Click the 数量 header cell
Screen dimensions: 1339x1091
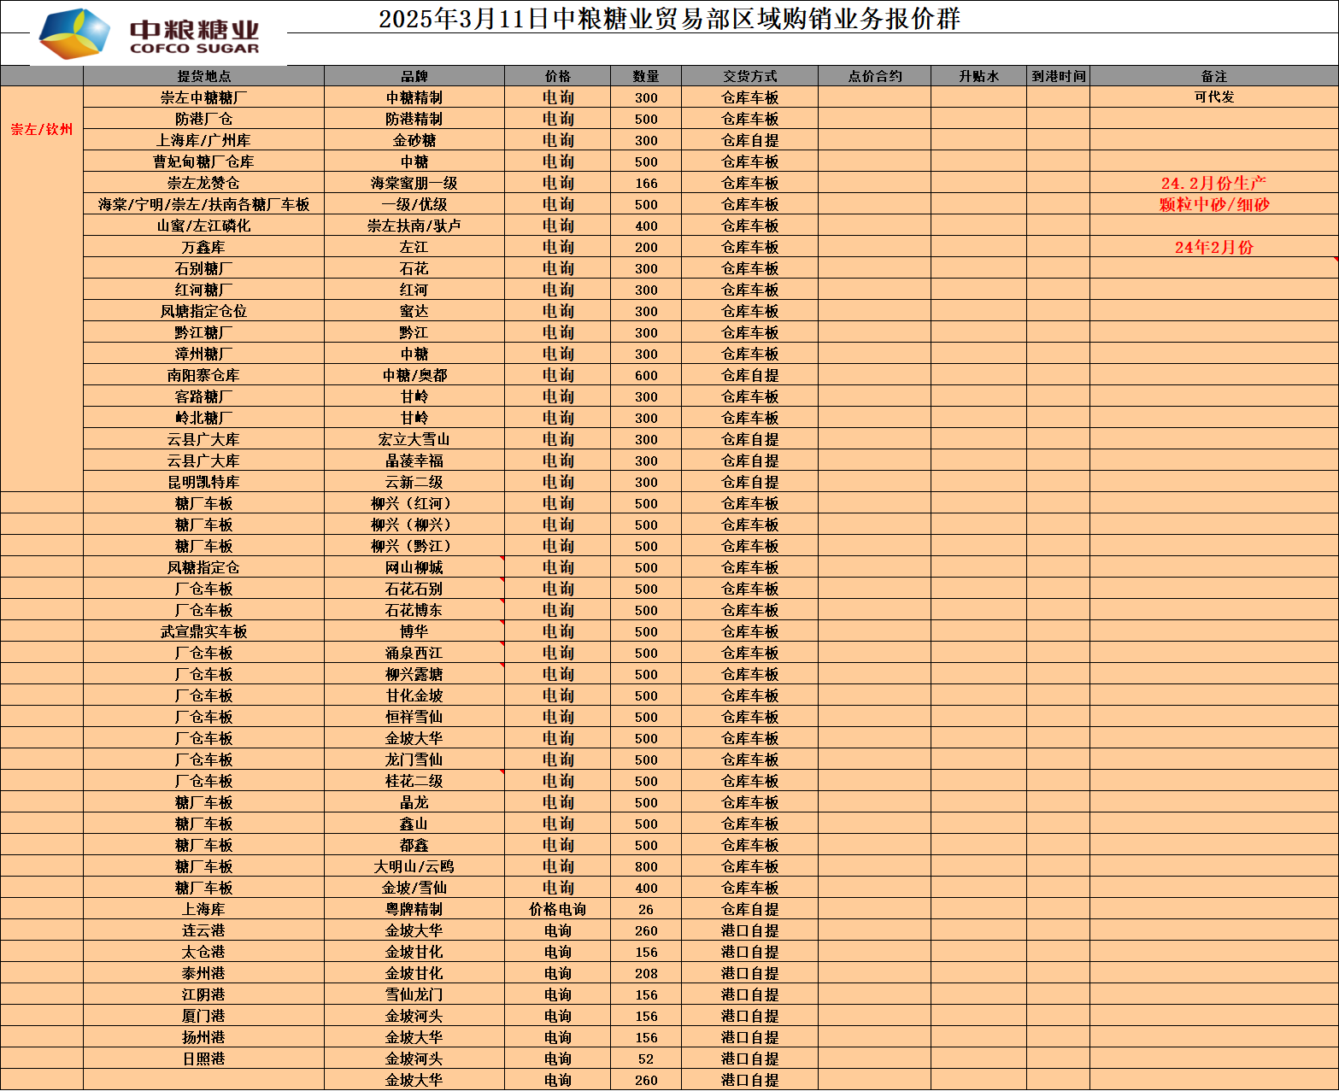[x=645, y=76]
